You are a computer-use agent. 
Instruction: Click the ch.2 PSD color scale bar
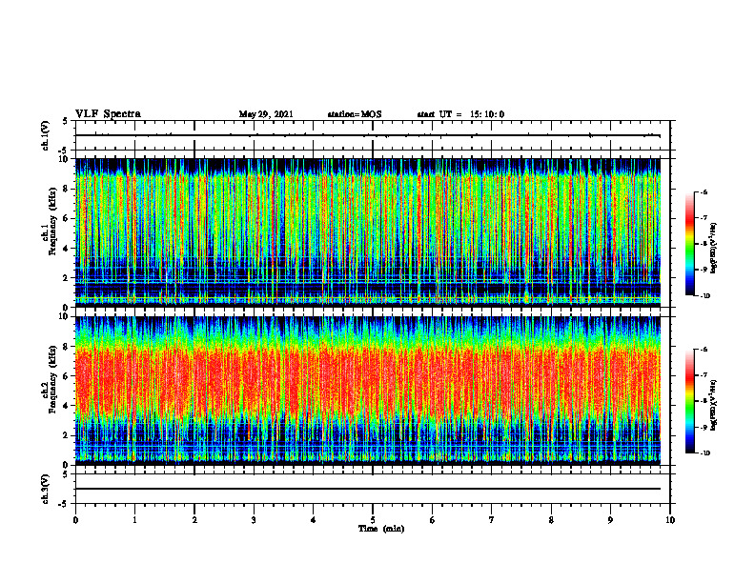point(689,401)
